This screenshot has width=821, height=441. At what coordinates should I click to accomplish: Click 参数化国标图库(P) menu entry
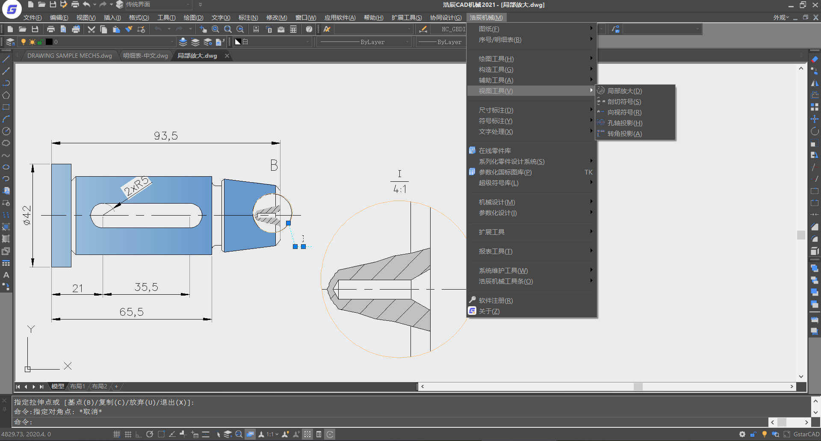505,172
